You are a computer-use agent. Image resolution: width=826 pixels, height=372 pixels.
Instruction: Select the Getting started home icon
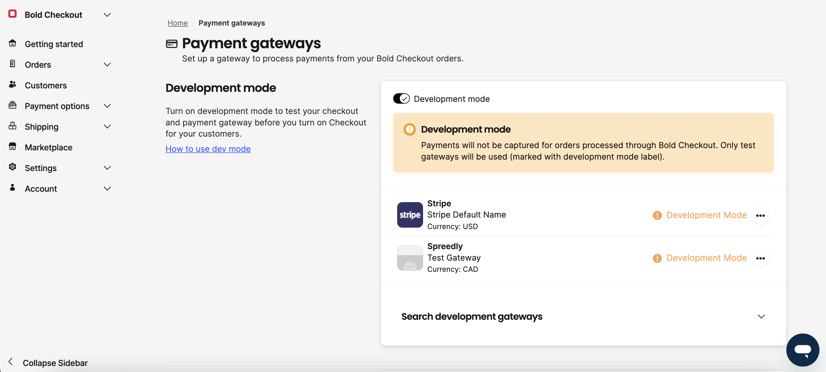13,43
